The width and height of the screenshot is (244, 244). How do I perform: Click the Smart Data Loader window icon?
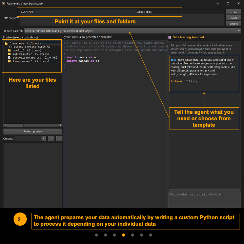pyautogui.click(x=3, y=3)
